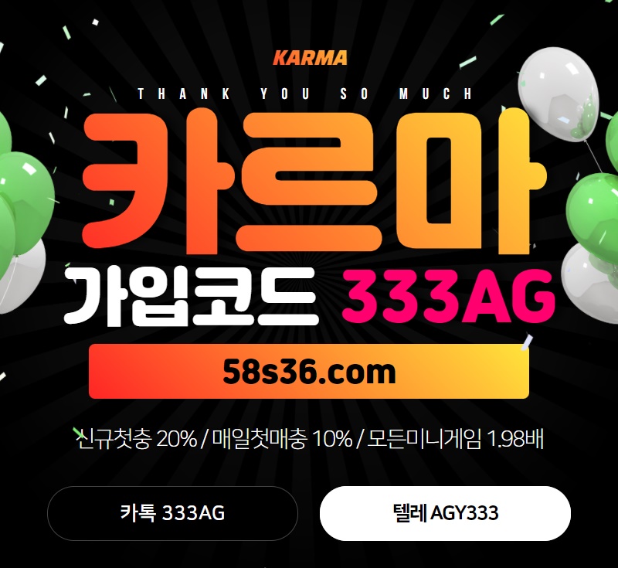Click the THANK YOU SO MUCH text
Viewport: 618px width, 568px height.
click(305, 94)
